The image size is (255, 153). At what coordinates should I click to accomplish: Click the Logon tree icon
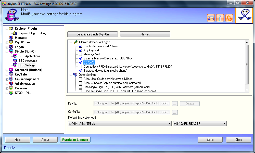pos(11,47)
